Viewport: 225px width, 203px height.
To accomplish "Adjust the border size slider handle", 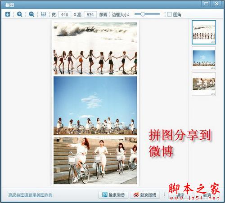I will [143, 14].
